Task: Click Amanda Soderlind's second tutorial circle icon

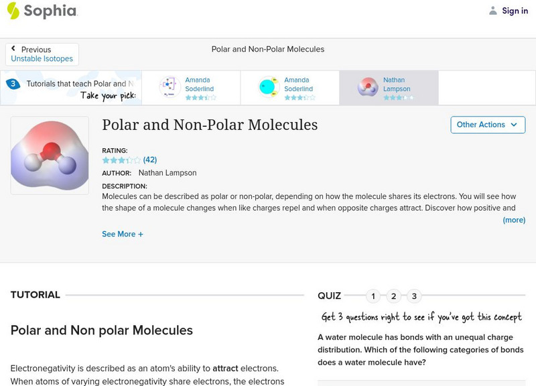Action: [x=269, y=85]
